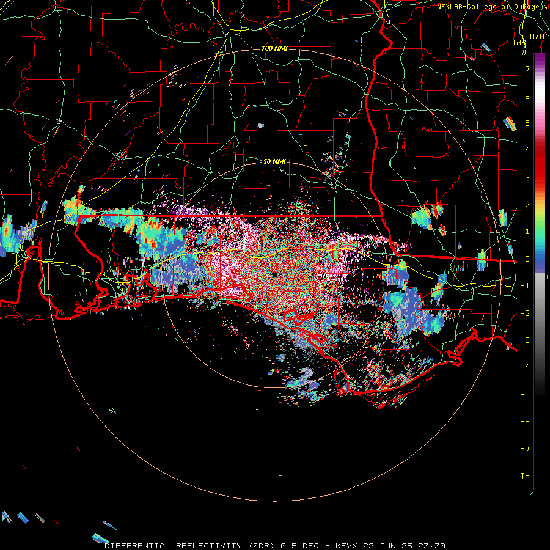Viewport: 550px width, 550px height.
Task: Click the 5 value on color scale
Action: click(527, 123)
